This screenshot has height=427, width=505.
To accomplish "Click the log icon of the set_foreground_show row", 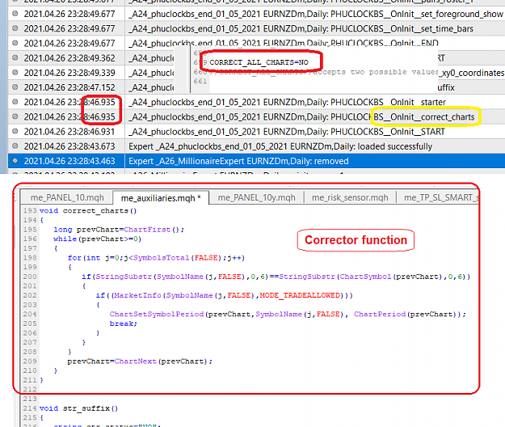I will tap(15, 14).
